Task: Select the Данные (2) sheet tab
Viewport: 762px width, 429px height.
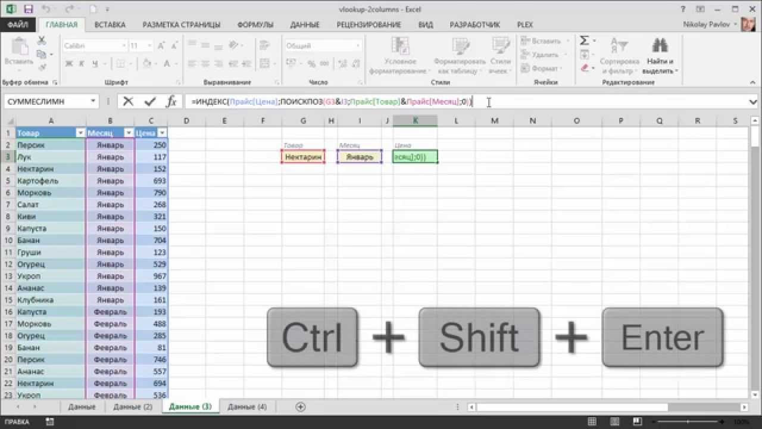Action: (x=133, y=407)
